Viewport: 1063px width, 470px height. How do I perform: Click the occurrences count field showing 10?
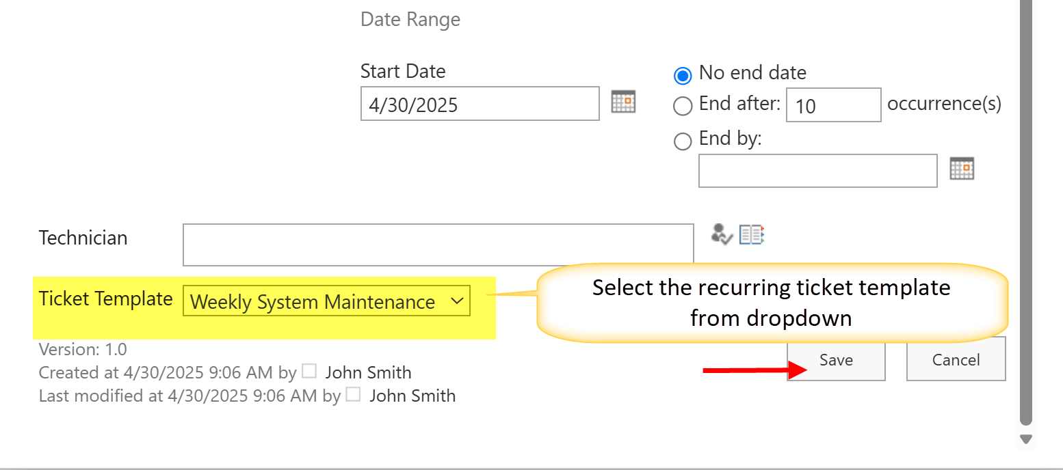point(833,105)
